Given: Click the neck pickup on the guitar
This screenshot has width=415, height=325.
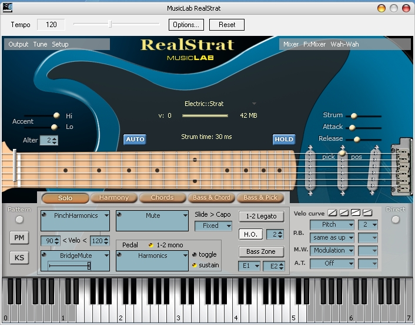Looking at the screenshot, I should click(x=310, y=170).
